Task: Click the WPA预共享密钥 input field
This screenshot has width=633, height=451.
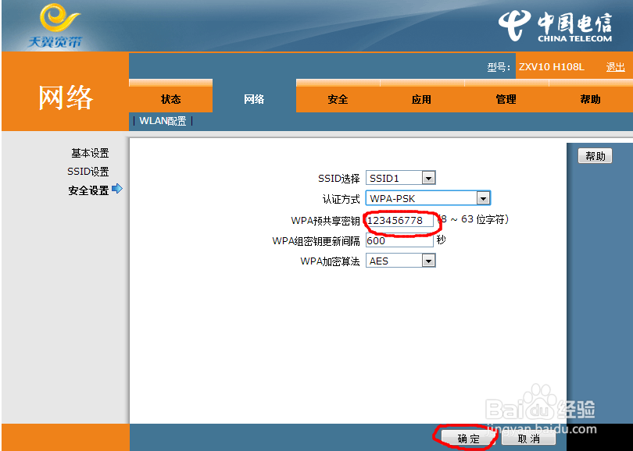Action: click(x=399, y=219)
